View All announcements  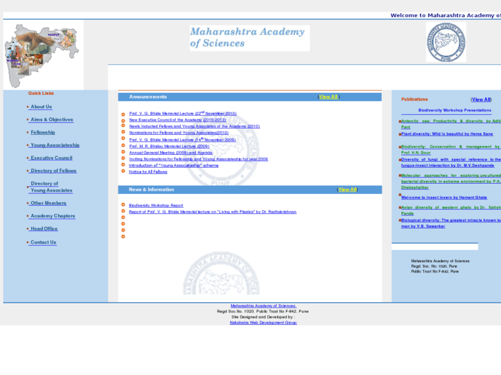click(x=328, y=97)
